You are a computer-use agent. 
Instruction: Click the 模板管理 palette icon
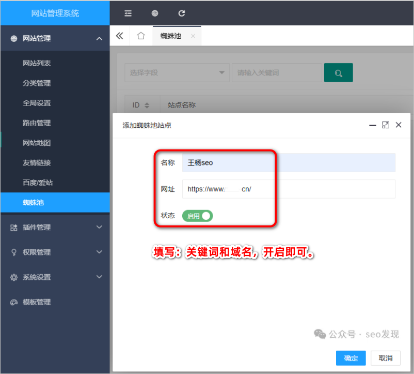14,302
